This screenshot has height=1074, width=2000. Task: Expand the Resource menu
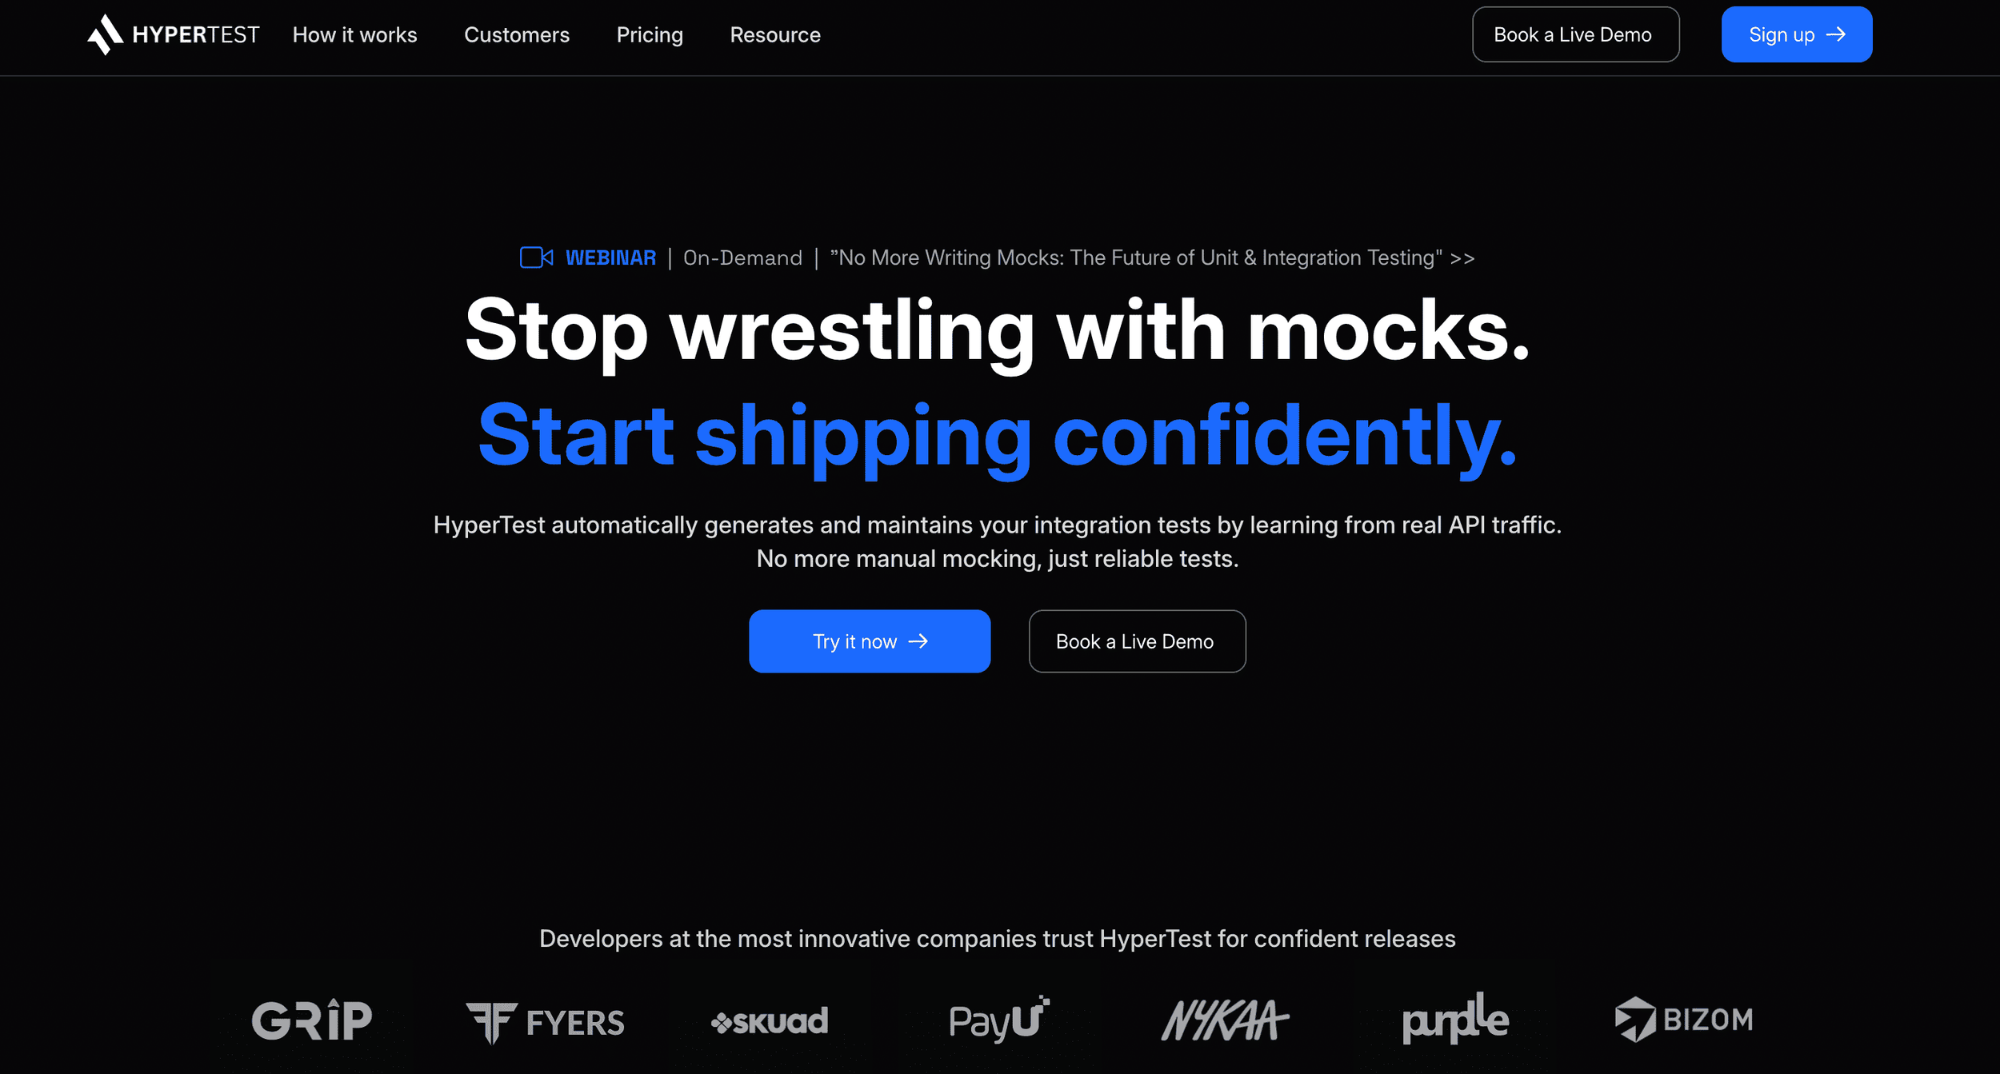(775, 34)
